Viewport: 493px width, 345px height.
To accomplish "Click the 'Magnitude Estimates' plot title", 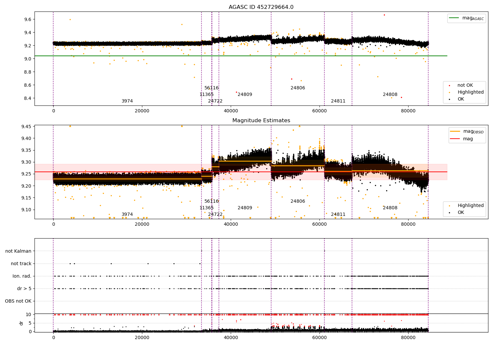I will click(x=261, y=121).
